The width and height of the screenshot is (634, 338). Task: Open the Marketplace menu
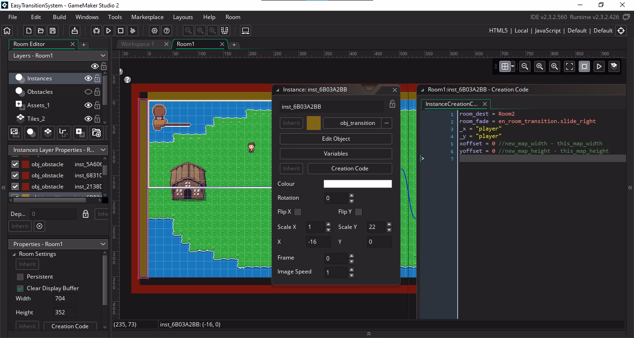point(147,17)
